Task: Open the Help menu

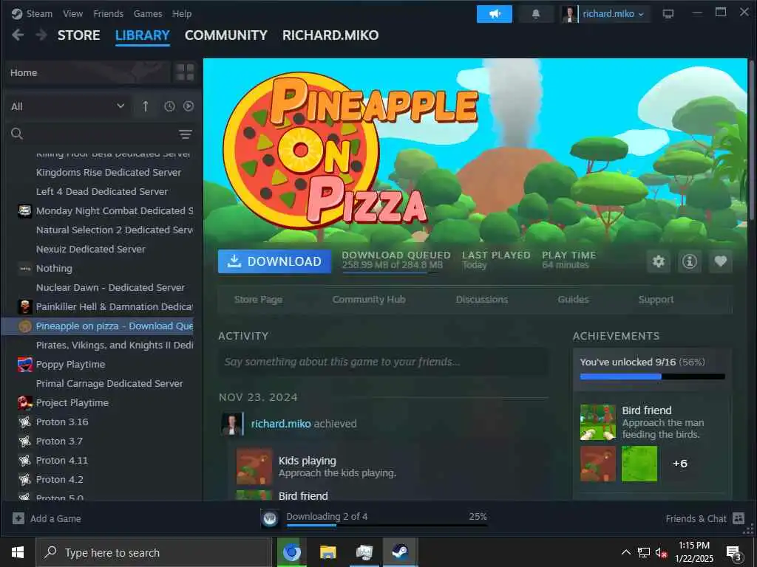Action: [x=182, y=14]
